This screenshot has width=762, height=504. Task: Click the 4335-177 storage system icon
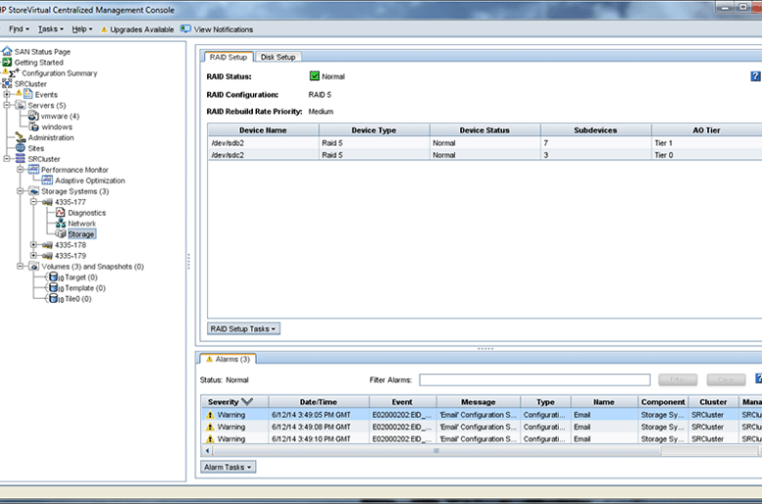[x=47, y=201]
